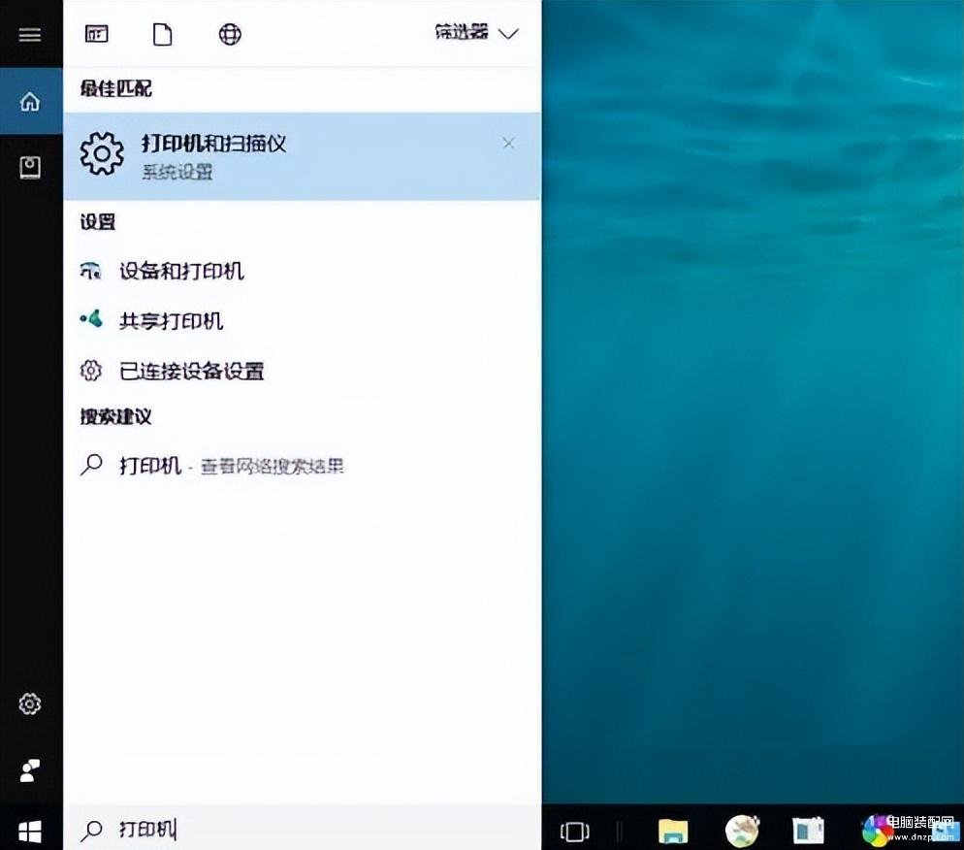The image size is (964, 850).
Task: Click the magnifier icon in the search box
Action: tap(91, 831)
